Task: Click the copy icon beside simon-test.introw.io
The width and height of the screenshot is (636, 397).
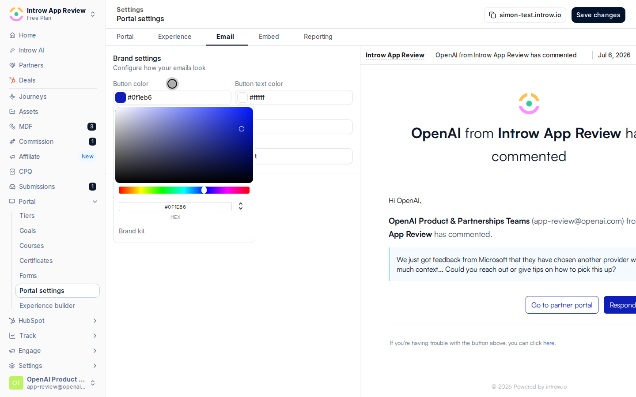Action: tap(492, 15)
